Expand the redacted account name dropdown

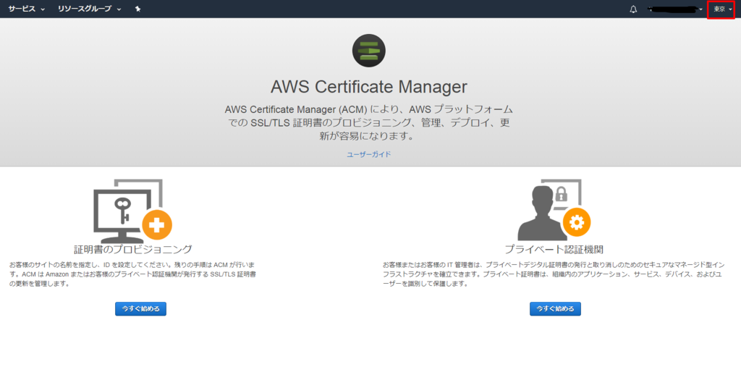(675, 9)
